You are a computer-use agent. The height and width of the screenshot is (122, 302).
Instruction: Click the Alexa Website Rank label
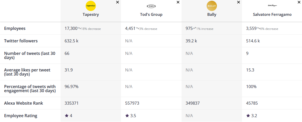(24, 103)
